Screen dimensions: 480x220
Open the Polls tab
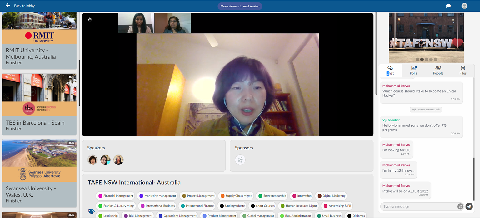413,71
